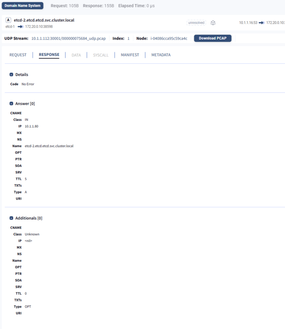Click the cube icon beside unresolved
285x329 pixels.
point(213,23)
